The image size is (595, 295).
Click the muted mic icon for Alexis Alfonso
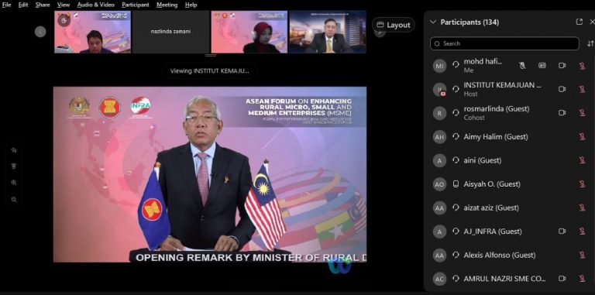point(582,256)
